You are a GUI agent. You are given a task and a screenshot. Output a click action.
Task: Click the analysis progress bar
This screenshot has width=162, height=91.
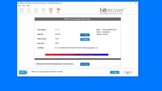(x=78, y=55)
